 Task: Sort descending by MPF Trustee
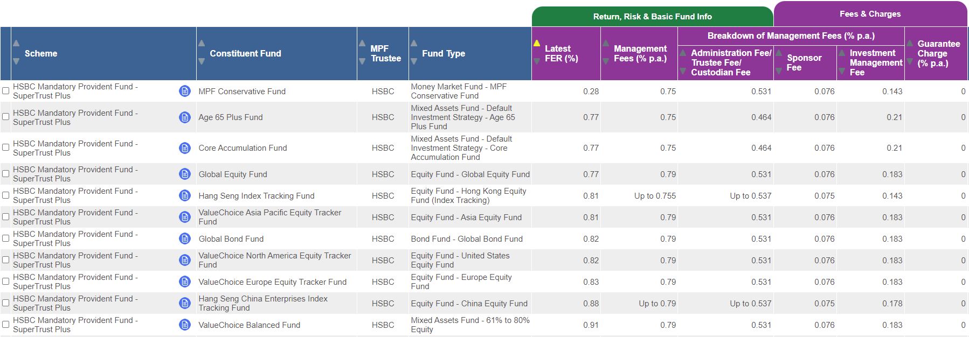[362, 61]
